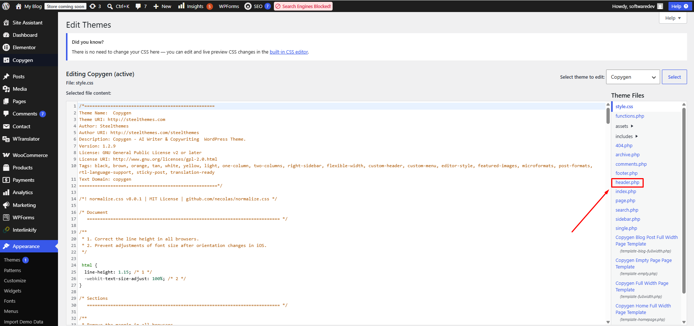
Task: Click the Marketing megaphone icon
Action: 6,205
